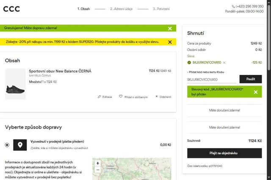This screenshot has width=271, height=180.
Task: Click the Vyzvednutí v prodejně option label
Action: (57, 141)
